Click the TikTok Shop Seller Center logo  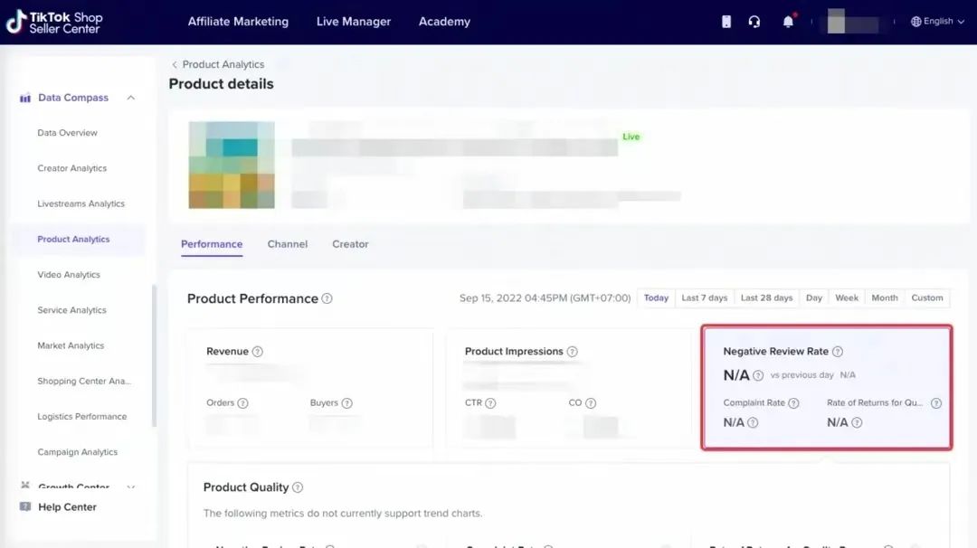(x=54, y=23)
